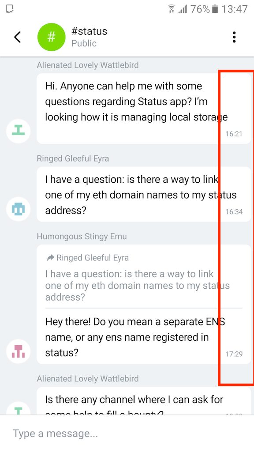Tap Alienated Lovely Wattlebird's green avatar
Screen dimensions: 254x452
click(x=18, y=131)
